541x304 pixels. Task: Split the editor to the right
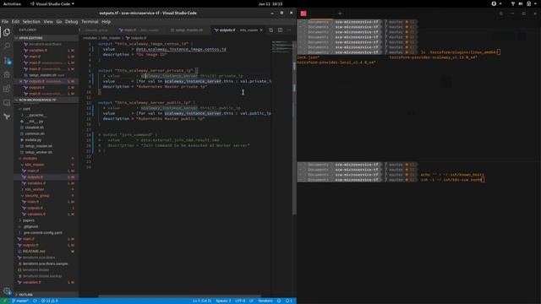pyautogui.click(x=280, y=30)
